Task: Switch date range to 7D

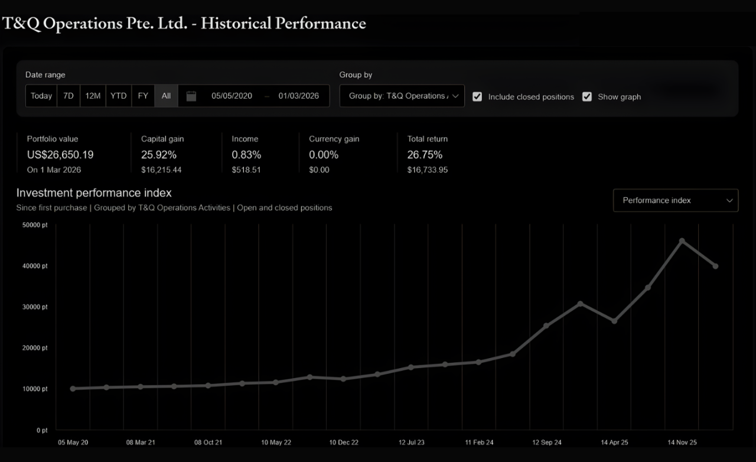Action: 69,96
